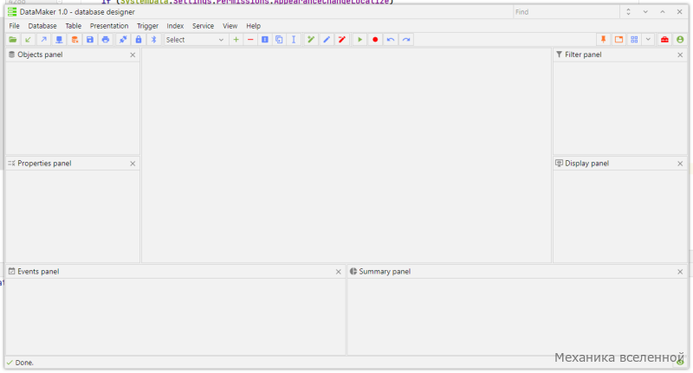This screenshot has height=373, width=693.
Task: Click the Display panel header text
Action: tap(587, 164)
